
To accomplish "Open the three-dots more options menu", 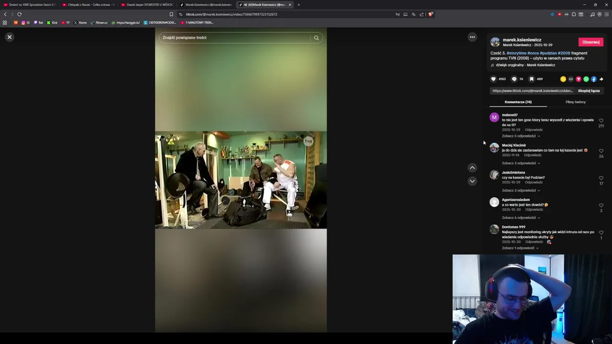I will [x=472, y=37].
